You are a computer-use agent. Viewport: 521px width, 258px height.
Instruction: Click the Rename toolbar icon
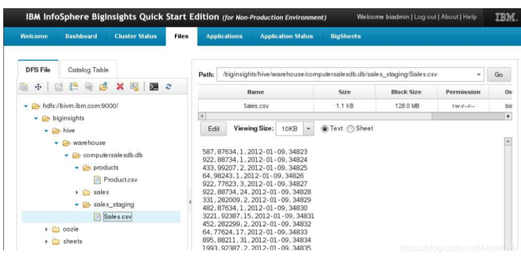(74, 87)
